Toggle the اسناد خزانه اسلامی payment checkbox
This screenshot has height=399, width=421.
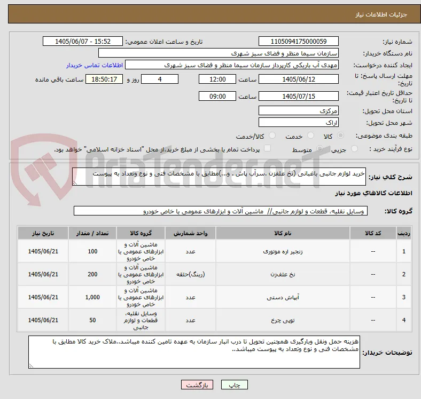268,148
